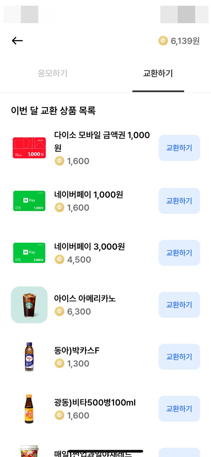
Task: Redeem 동아)박카스F using its 교환하기 button
Action: click(x=179, y=357)
